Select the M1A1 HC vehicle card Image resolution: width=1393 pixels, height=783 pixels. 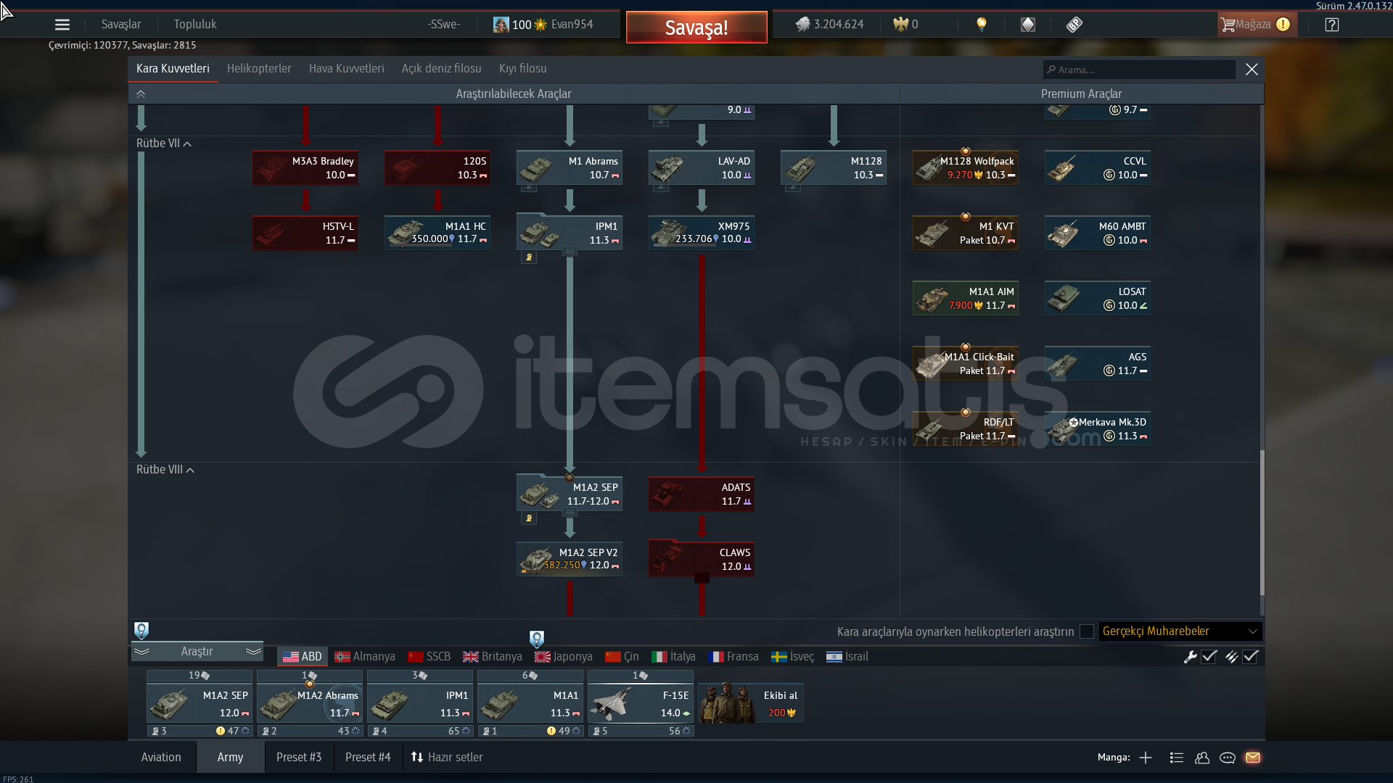click(437, 233)
